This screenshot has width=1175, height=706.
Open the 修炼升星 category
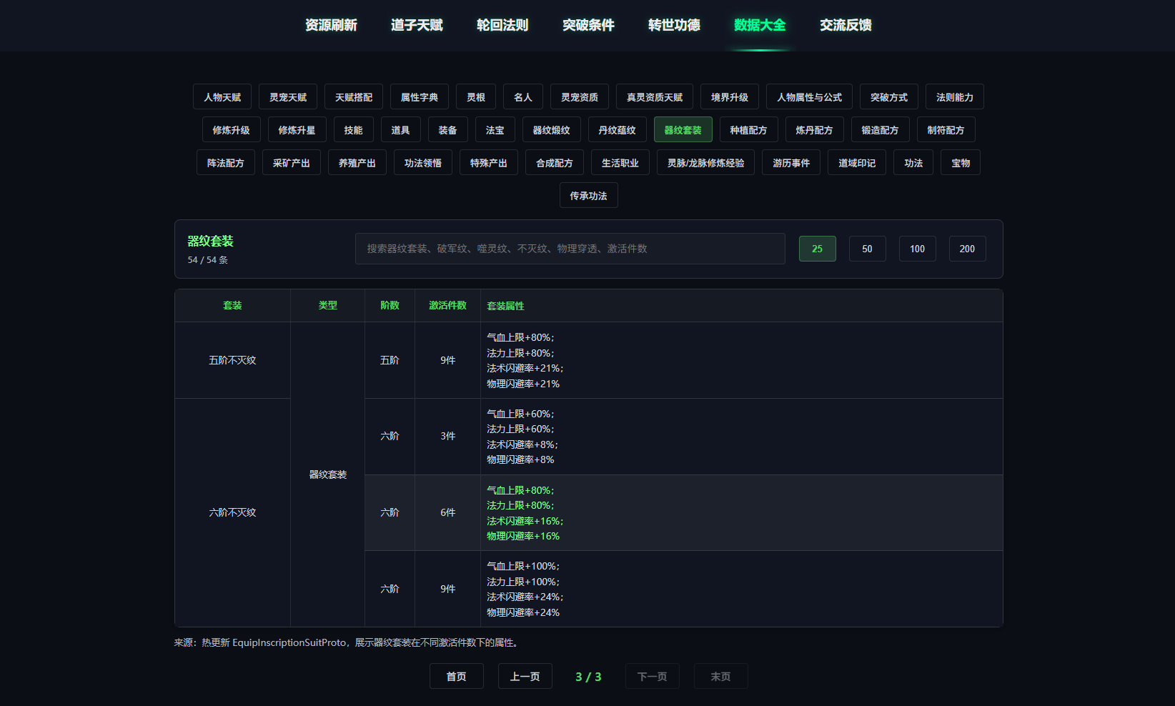coord(297,130)
